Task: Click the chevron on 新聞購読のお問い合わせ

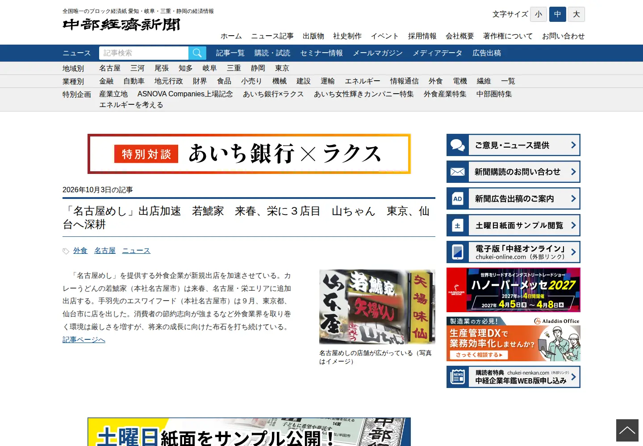Action: coord(573,172)
